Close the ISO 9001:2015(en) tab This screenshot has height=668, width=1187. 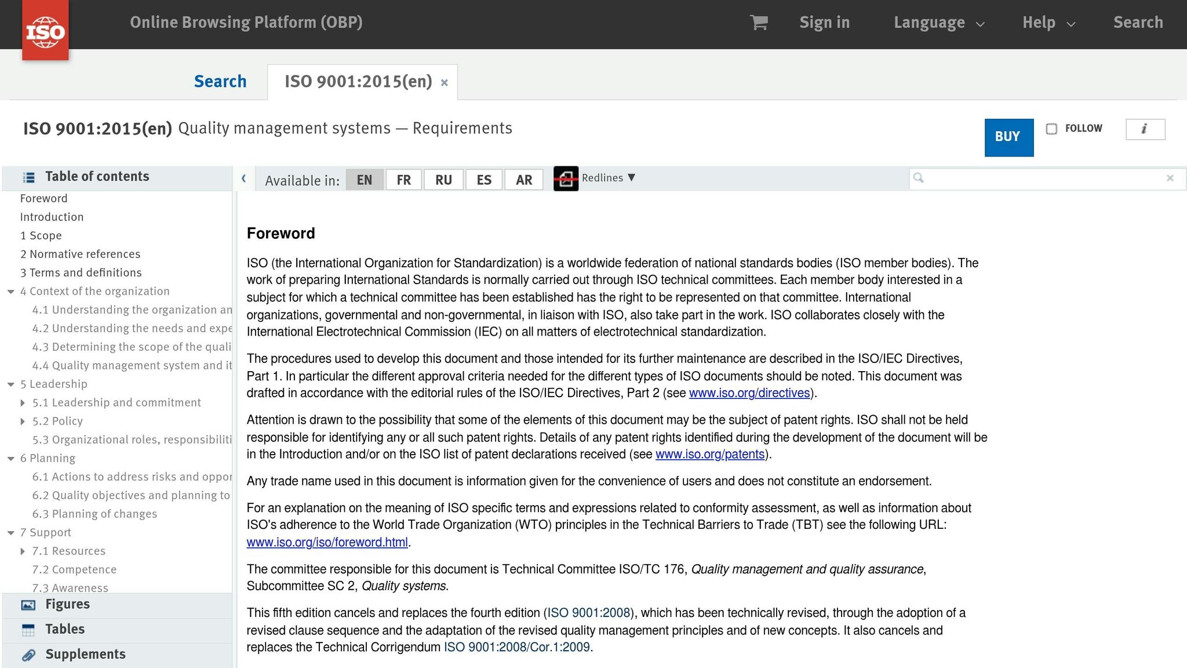point(445,83)
